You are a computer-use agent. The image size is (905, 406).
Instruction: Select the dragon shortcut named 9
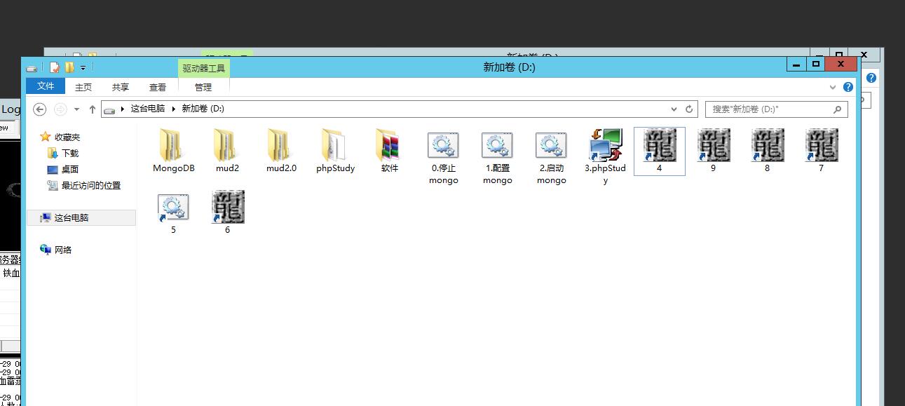(713, 146)
